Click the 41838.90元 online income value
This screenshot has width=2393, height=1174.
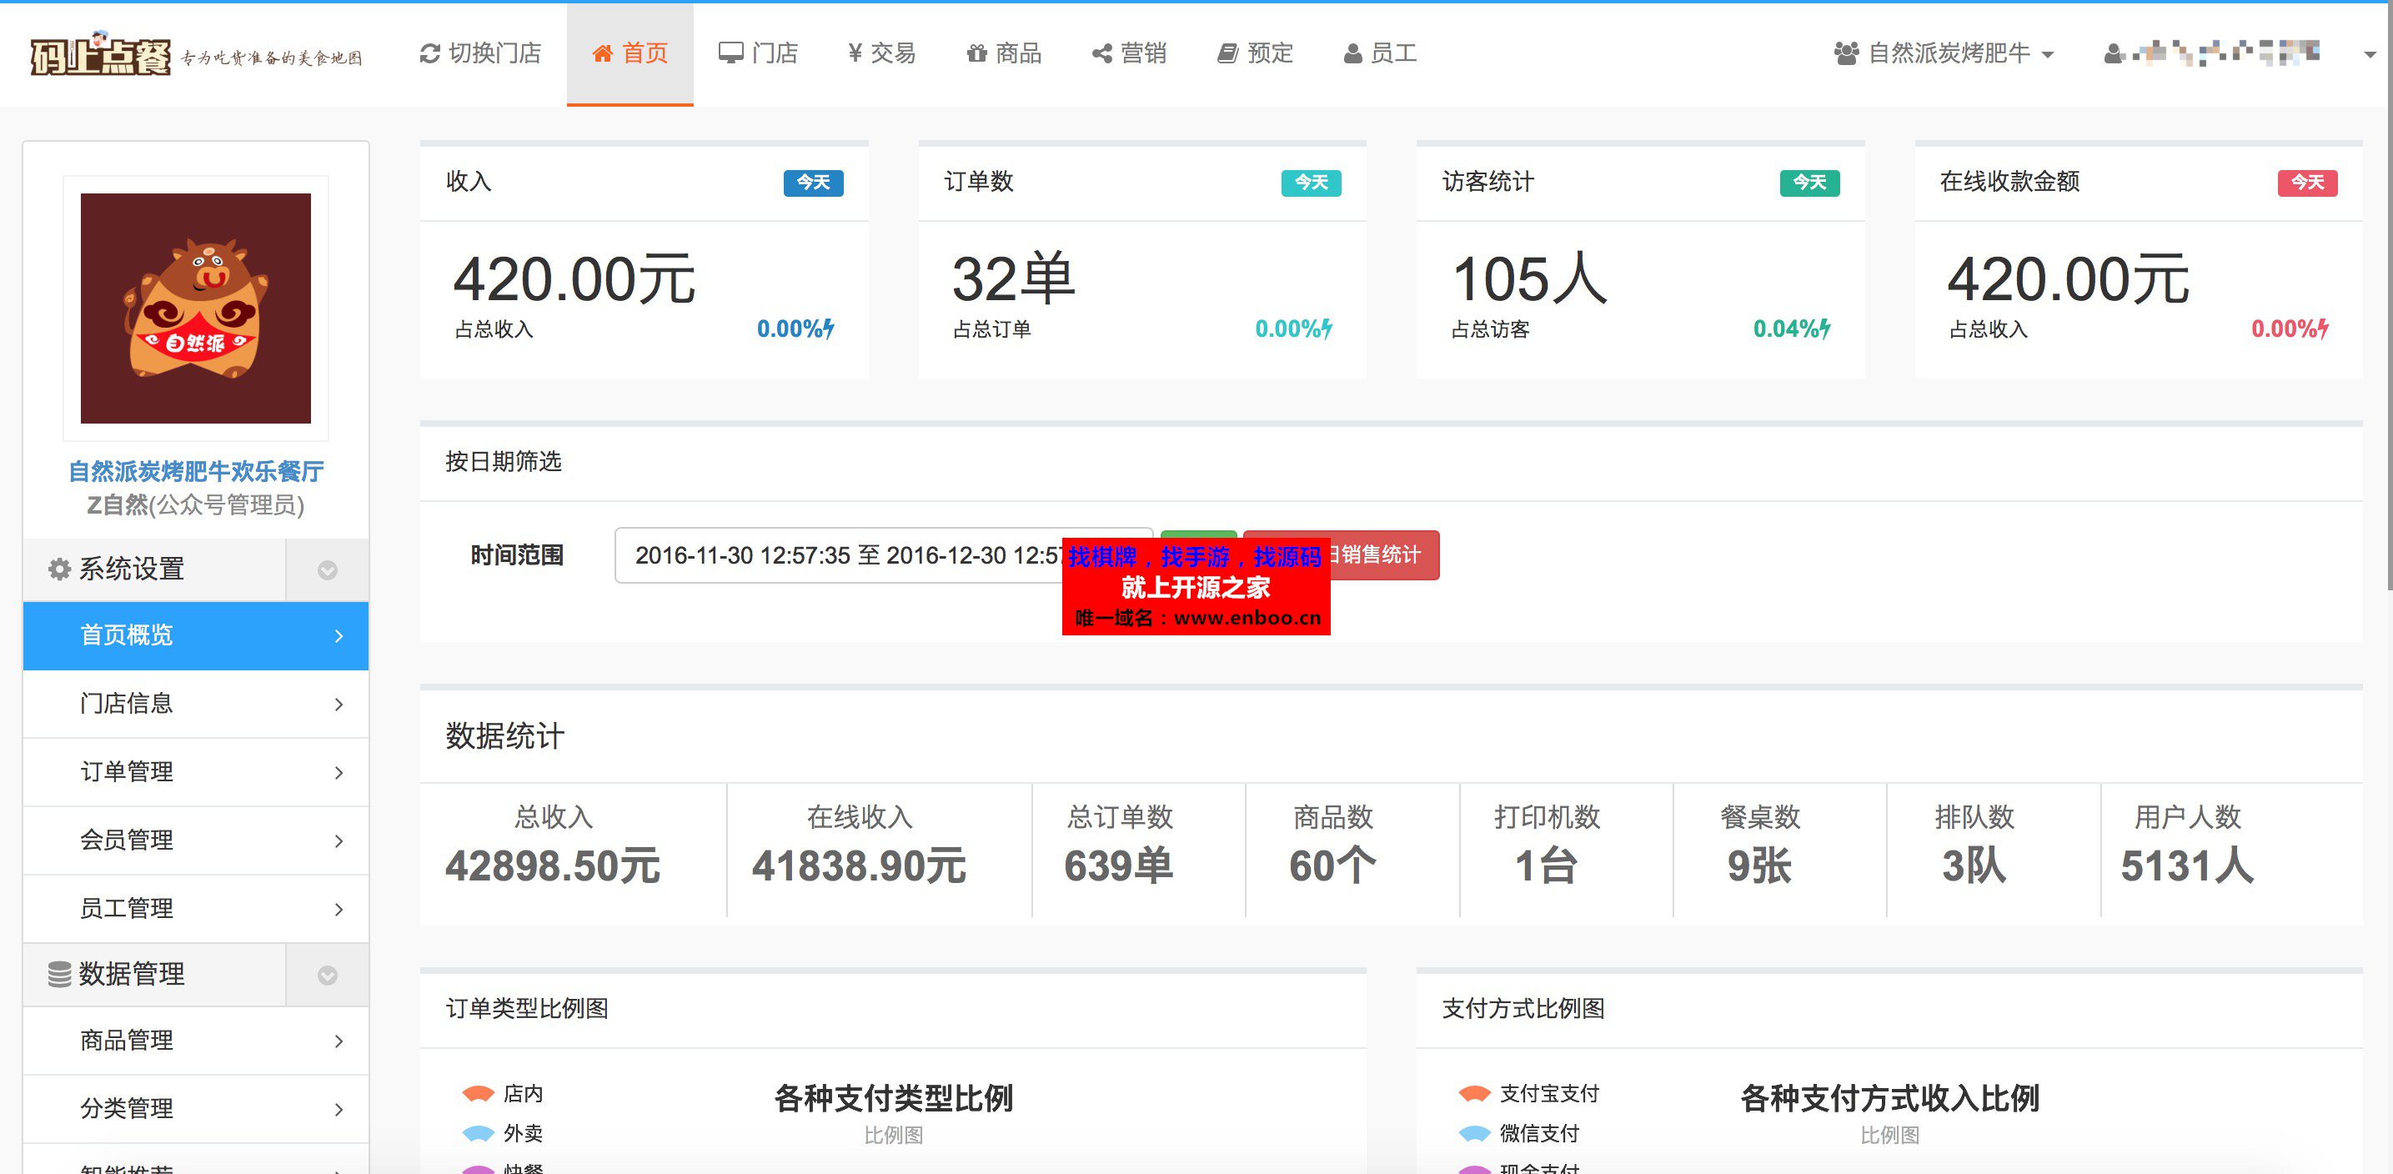pos(860,866)
